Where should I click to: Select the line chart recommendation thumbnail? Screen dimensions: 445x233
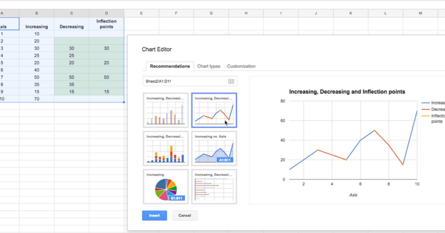click(214, 110)
